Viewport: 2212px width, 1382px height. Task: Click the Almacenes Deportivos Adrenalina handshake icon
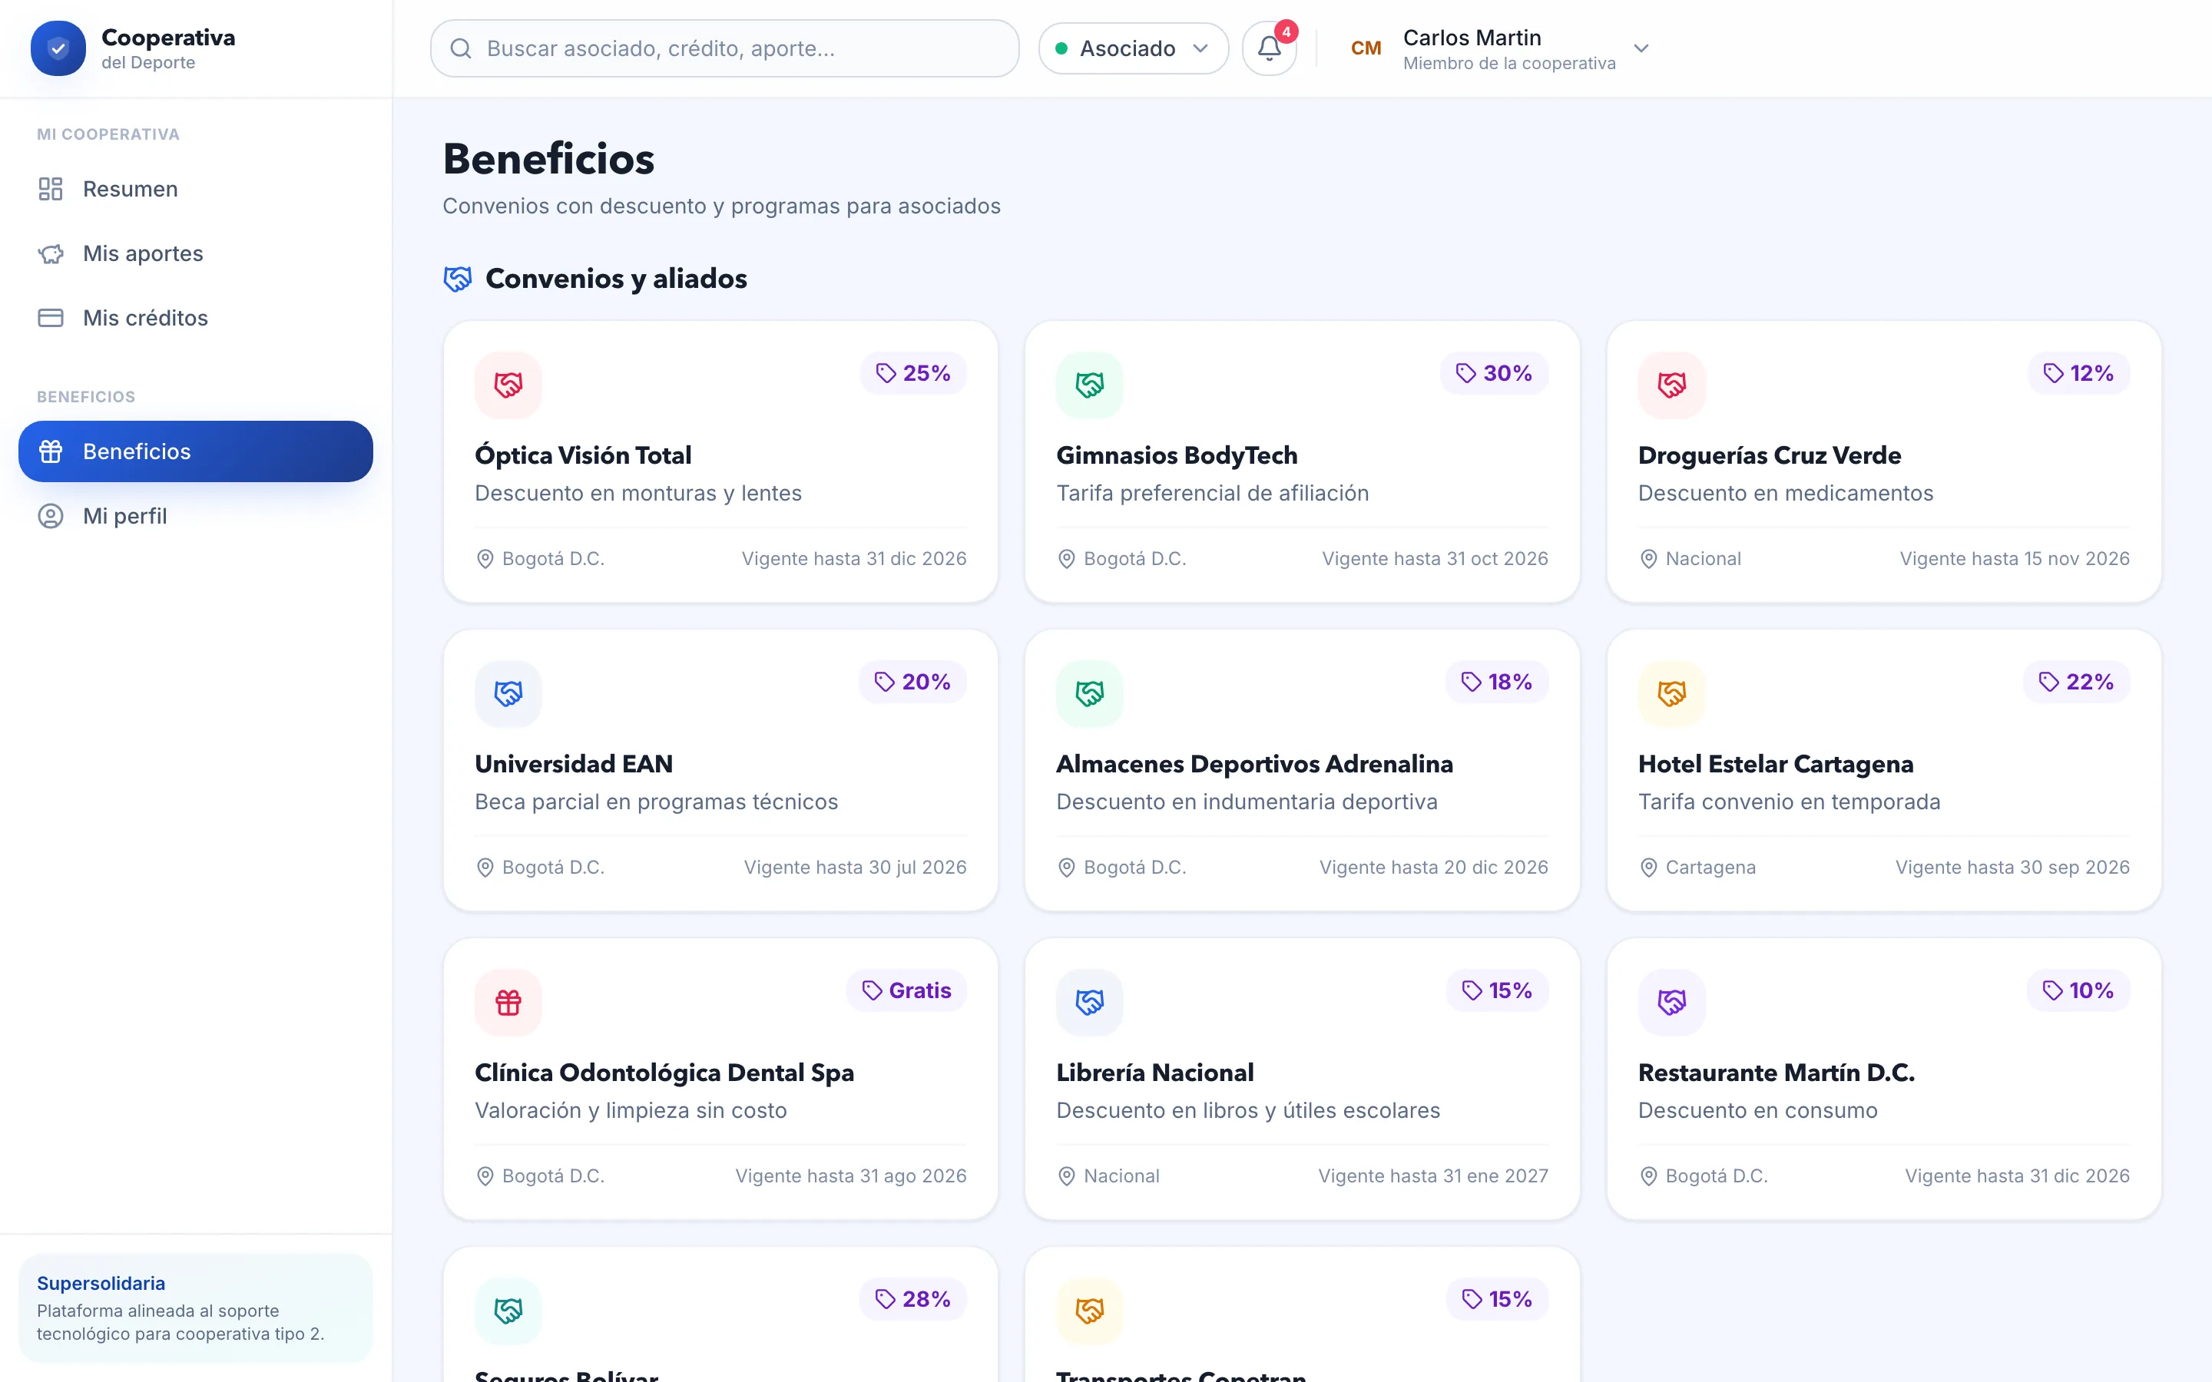point(1090,694)
